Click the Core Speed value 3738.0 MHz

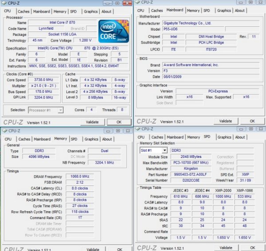click(43, 80)
